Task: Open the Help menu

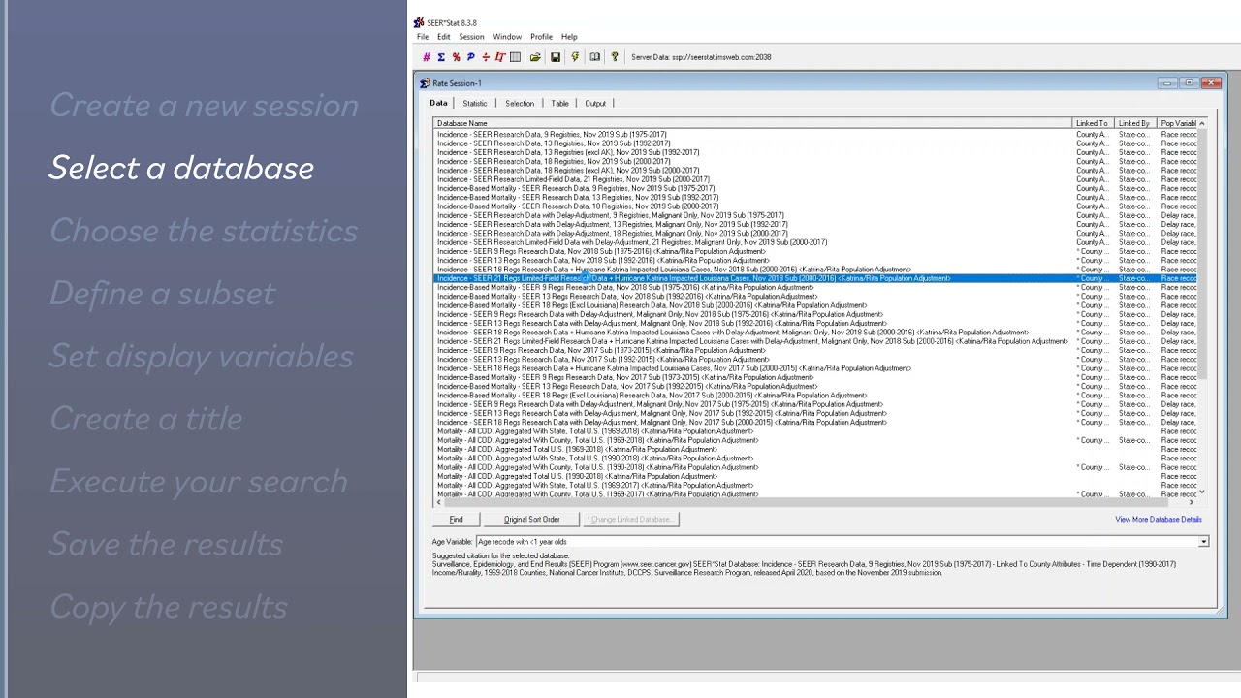Action: coord(569,37)
